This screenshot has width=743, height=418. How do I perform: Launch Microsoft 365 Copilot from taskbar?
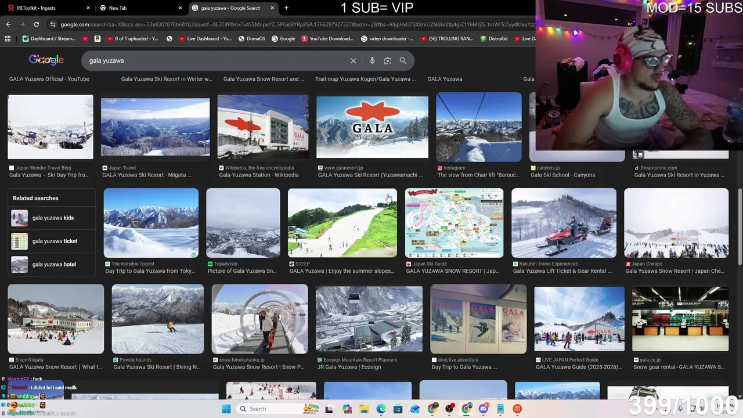tap(347, 409)
